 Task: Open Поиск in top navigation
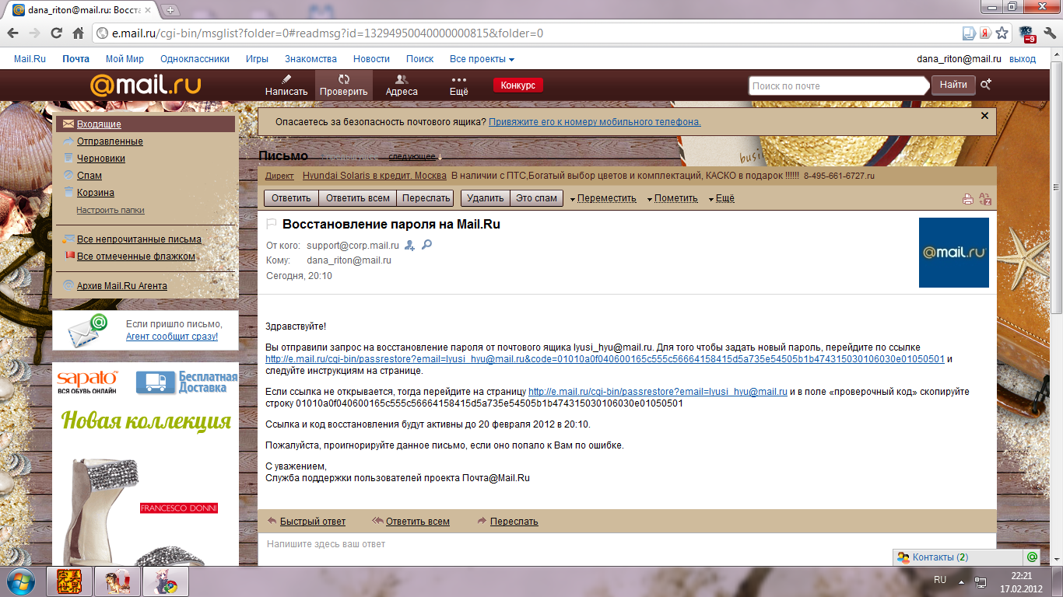click(419, 59)
